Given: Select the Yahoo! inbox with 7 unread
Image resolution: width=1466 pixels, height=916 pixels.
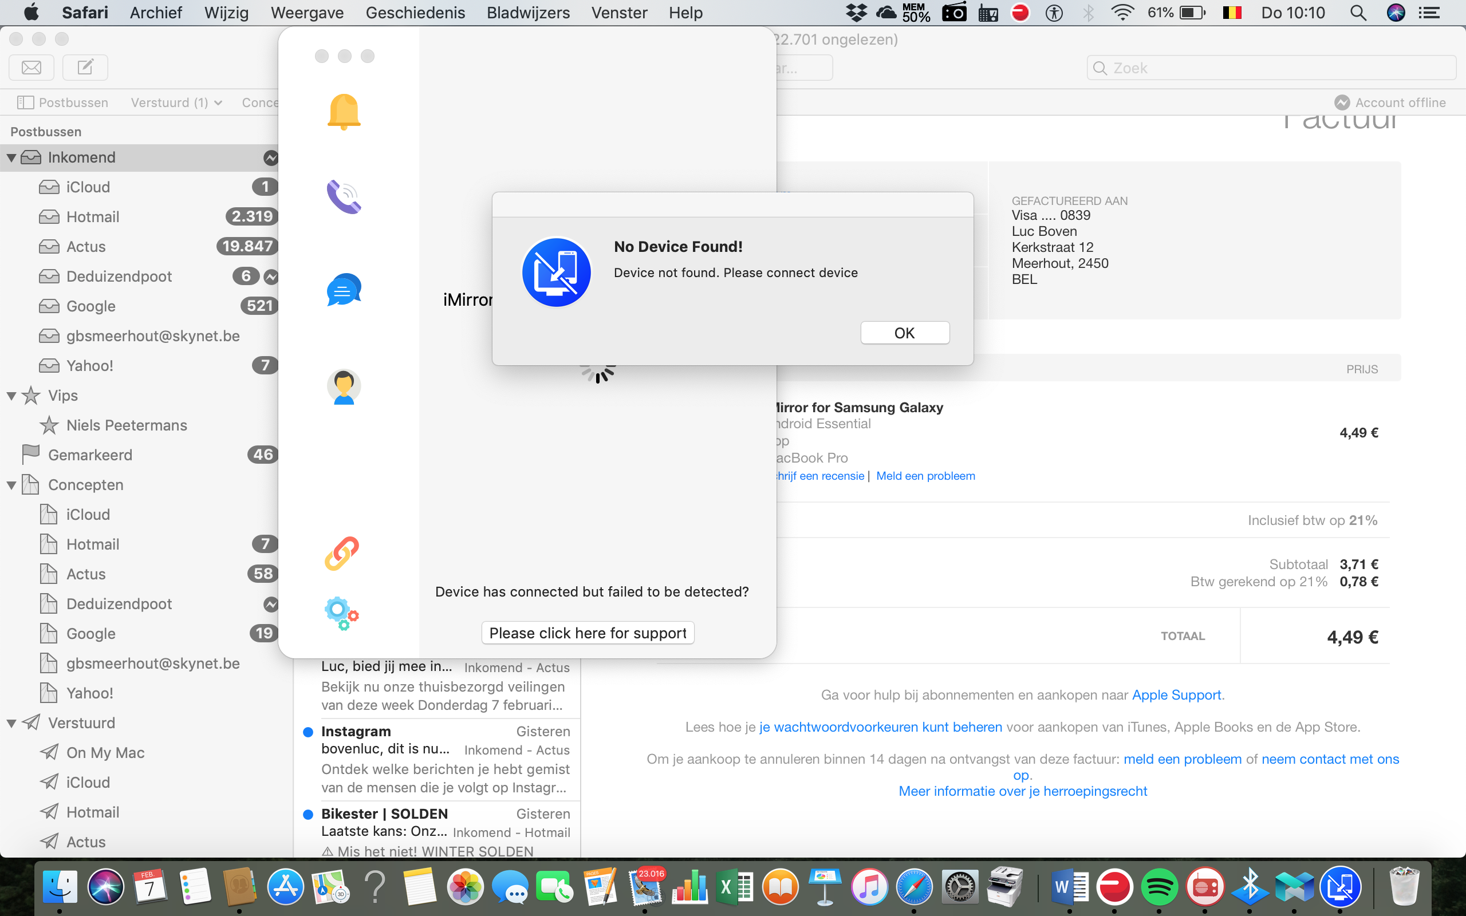Looking at the screenshot, I should (139, 365).
